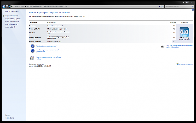Click Disk data transfer rate text
The height and width of the screenshot is (123, 196).
point(54,42)
